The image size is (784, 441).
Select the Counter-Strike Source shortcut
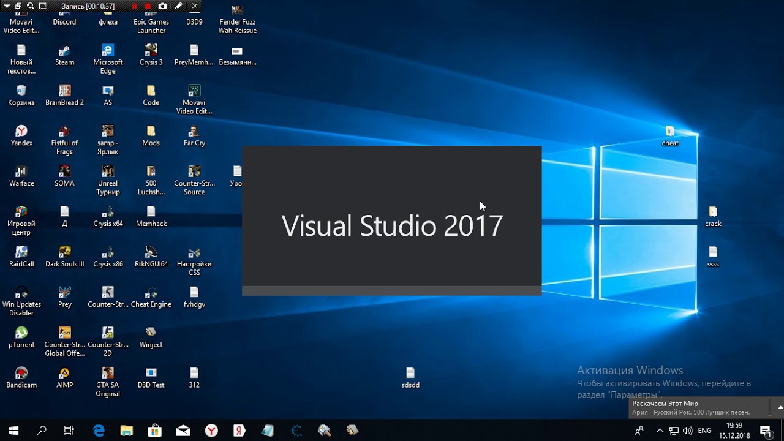click(x=194, y=181)
